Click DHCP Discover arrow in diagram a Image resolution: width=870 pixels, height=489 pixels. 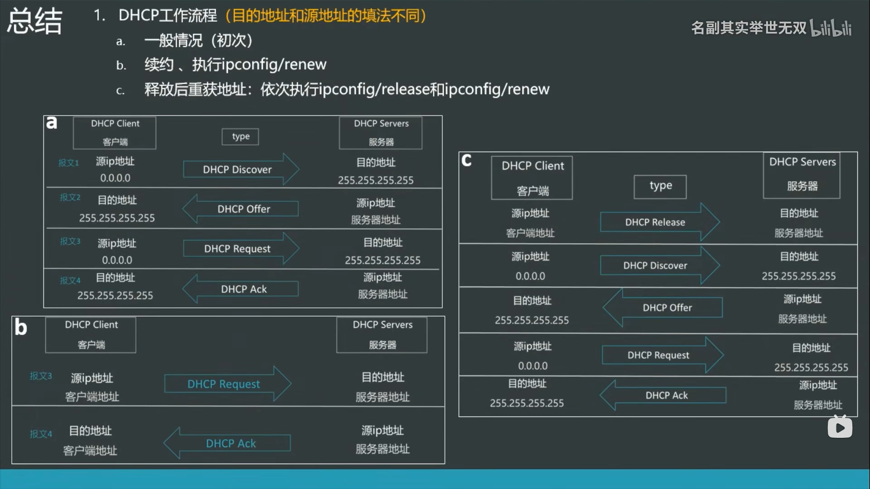[238, 169]
